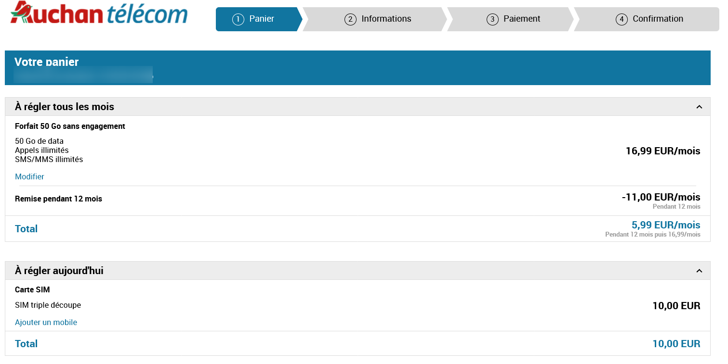The height and width of the screenshot is (364, 728).
Task: Open the Informations step
Action: (x=378, y=19)
